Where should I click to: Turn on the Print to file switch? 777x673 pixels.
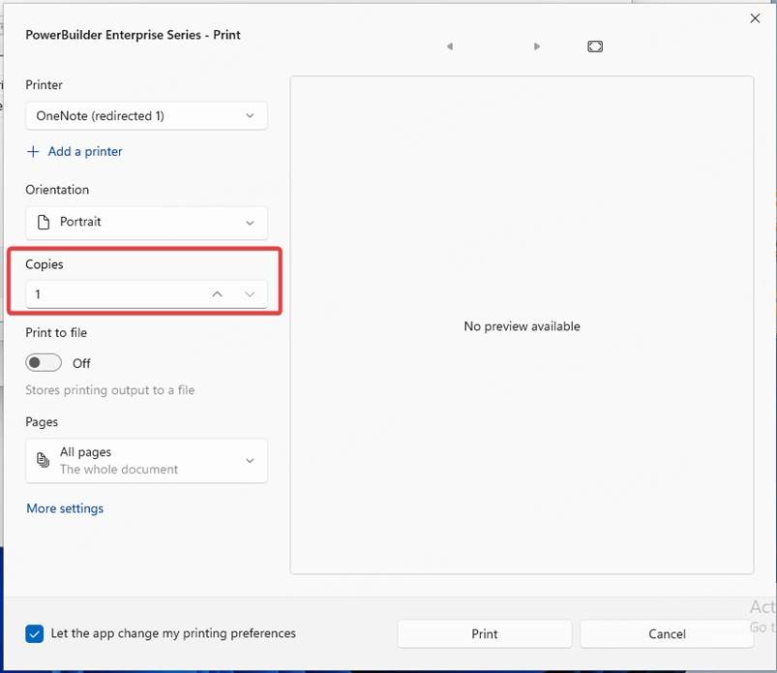[44, 363]
